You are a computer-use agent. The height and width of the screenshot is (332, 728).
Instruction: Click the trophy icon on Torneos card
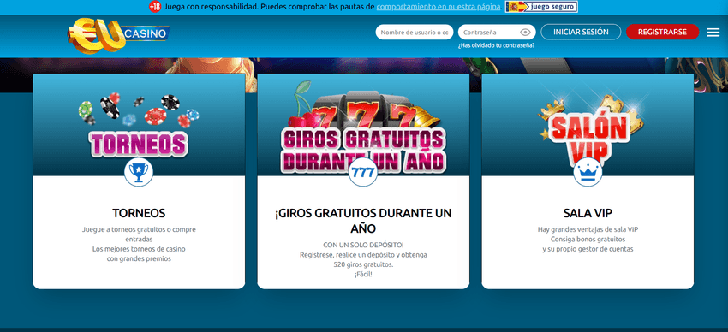point(139,173)
